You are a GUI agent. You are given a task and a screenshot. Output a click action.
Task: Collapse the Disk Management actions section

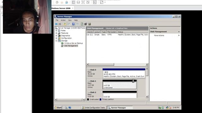179,32
